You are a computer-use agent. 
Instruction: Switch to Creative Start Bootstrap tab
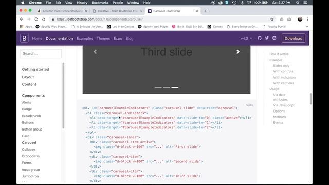(x=118, y=11)
